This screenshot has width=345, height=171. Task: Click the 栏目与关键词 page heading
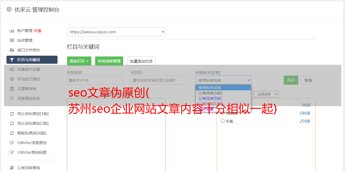tap(83, 47)
